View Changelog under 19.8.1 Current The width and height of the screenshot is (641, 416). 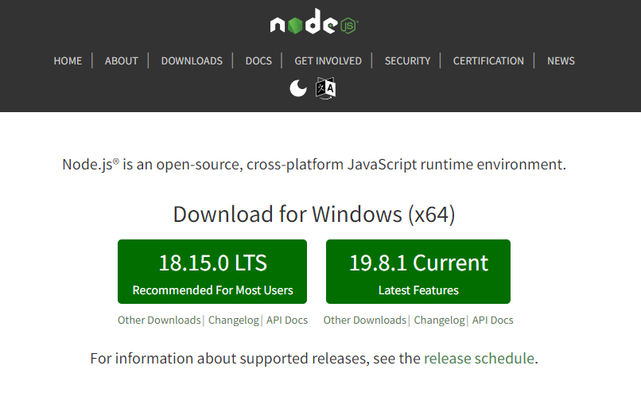pyautogui.click(x=439, y=320)
